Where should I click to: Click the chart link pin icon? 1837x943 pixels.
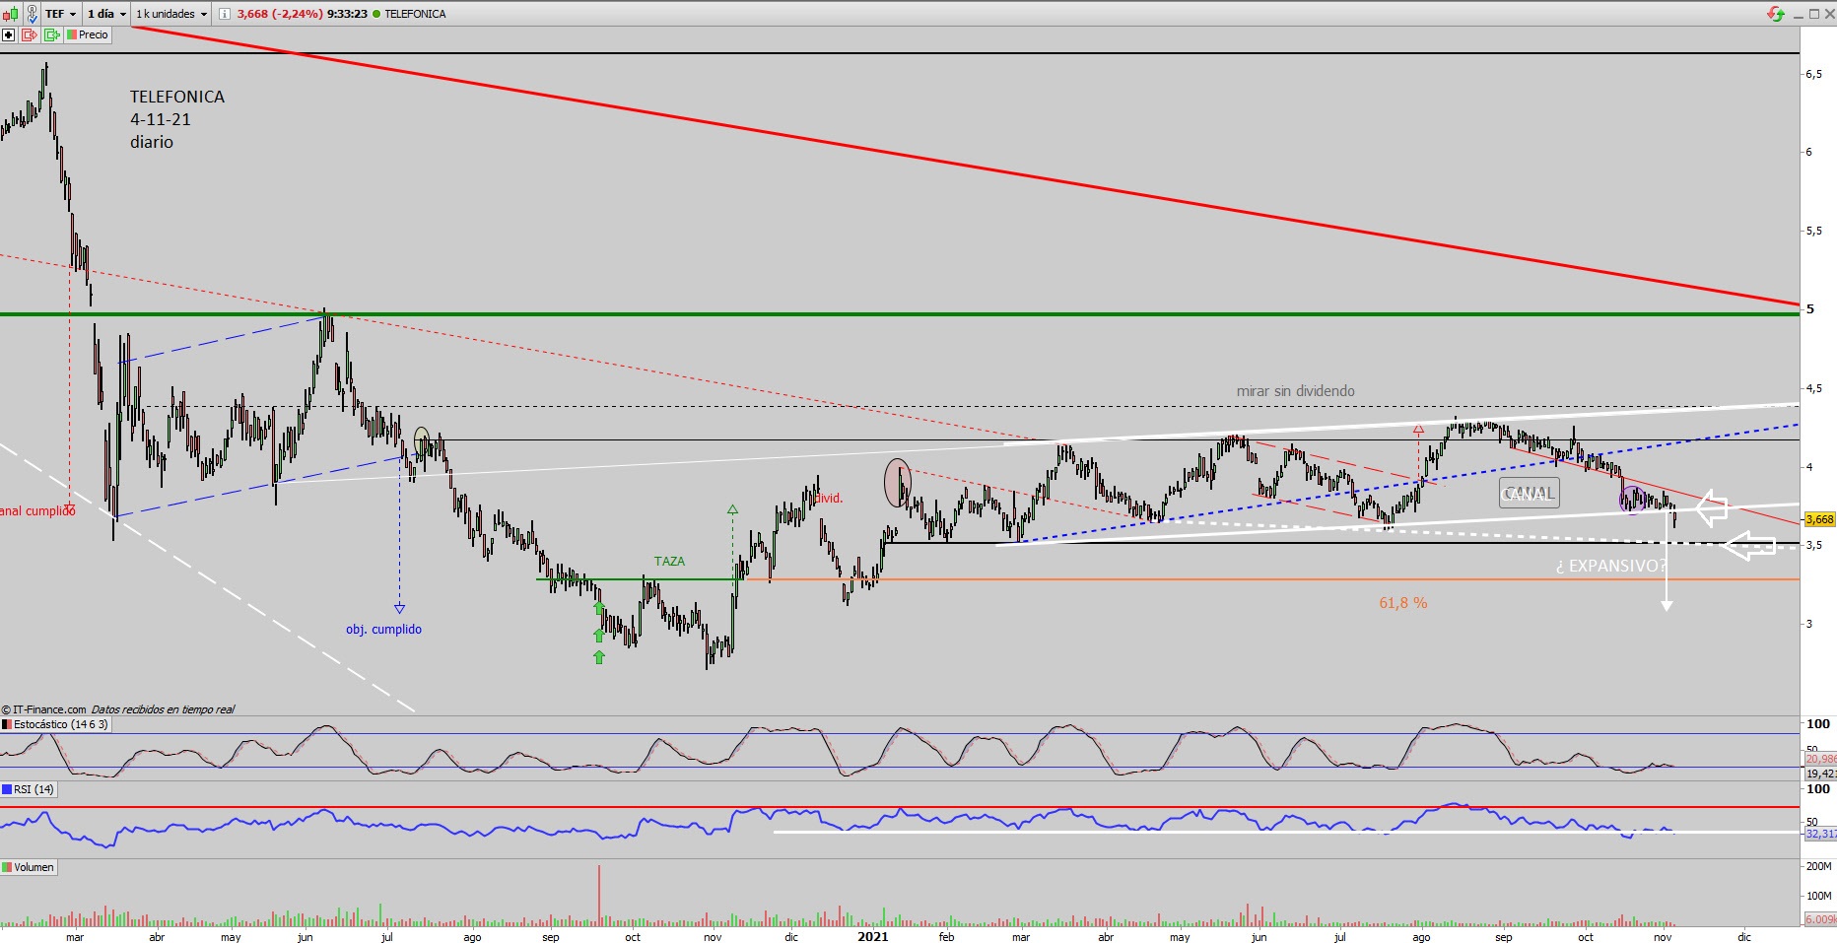point(32,14)
